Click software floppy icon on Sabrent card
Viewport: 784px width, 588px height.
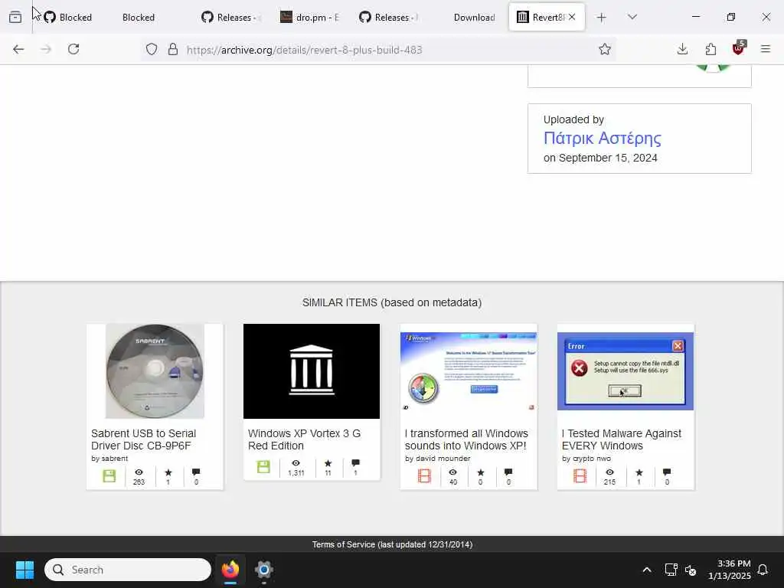click(109, 475)
